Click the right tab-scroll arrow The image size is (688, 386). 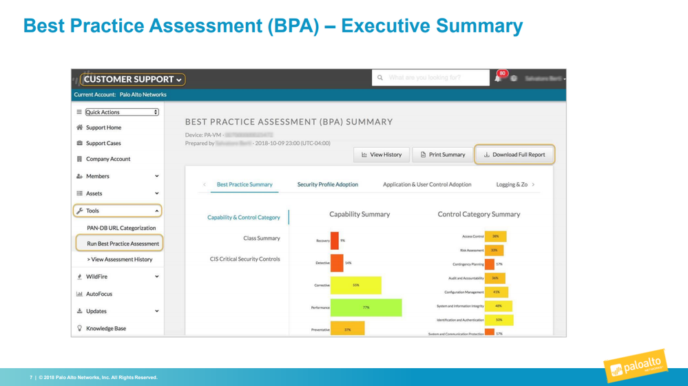[533, 184]
